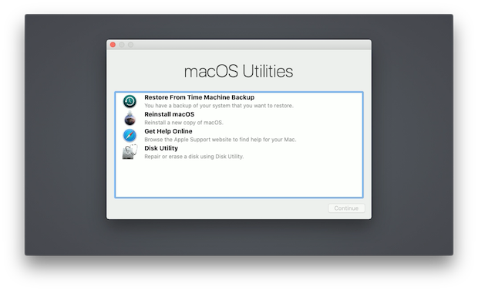Click the Disk Utility stethoscope icon
478x291 pixels.
click(130, 152)
